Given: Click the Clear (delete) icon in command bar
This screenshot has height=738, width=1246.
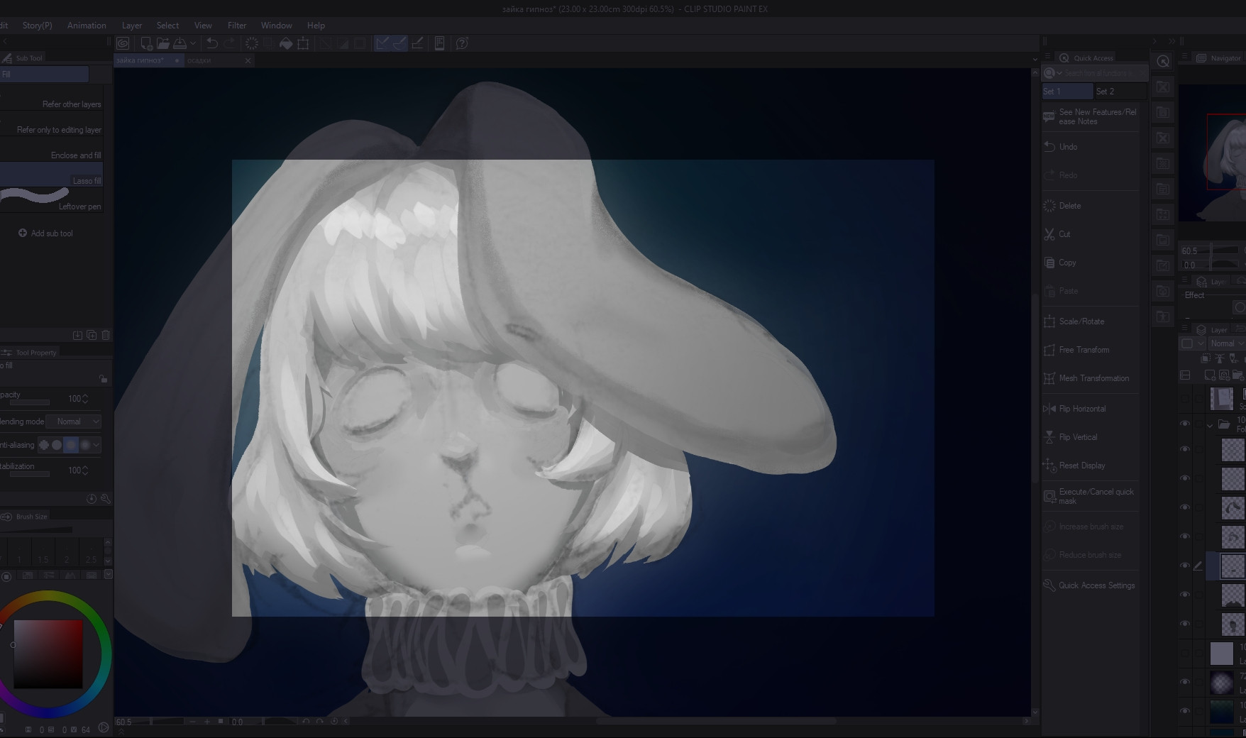Looking at the screenshot, I should pos(251,43).
